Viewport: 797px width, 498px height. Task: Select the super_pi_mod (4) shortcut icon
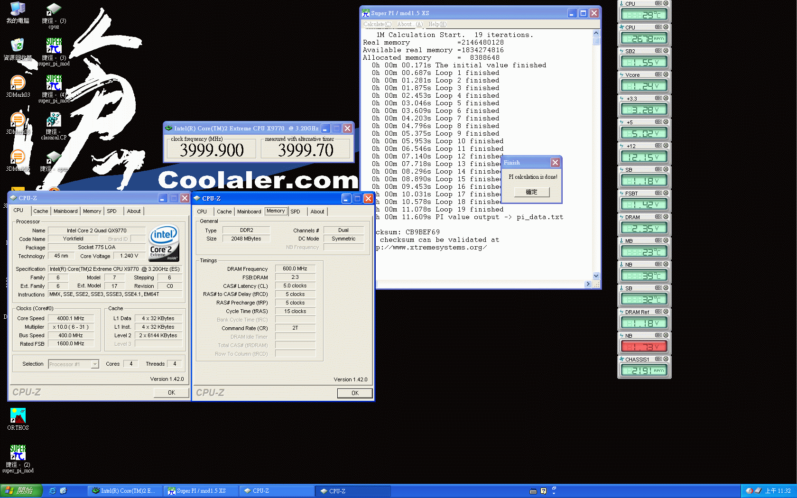[54, 89]
